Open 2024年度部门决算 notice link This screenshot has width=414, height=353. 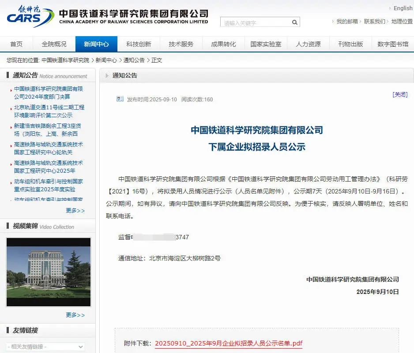point(49,93)
